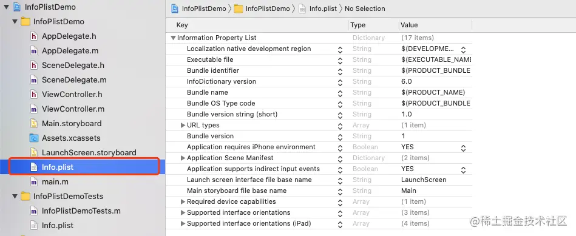
Task: Select LaunchScreen.storyboard file icon
Action: (x=34, y=152)
